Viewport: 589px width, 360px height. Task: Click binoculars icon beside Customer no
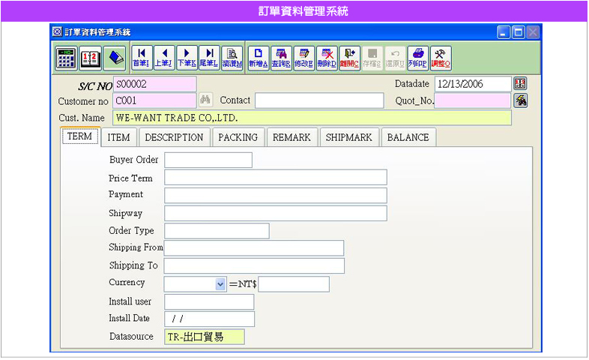pos(205,100)
